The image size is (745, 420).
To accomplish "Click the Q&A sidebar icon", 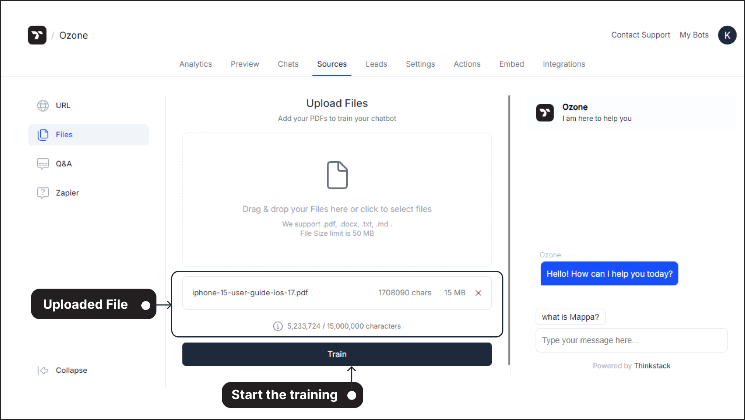I will point(43,164).
